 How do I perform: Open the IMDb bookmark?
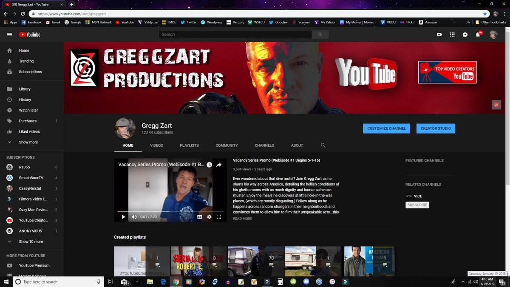(x=169, y=22)
